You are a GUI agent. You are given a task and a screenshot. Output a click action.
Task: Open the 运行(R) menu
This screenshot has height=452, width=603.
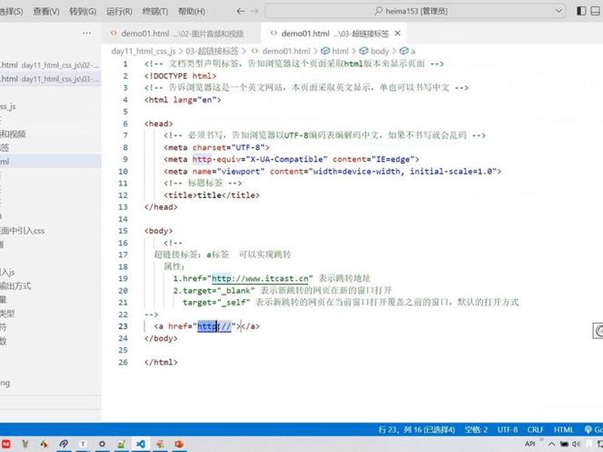tap(119, 11)
